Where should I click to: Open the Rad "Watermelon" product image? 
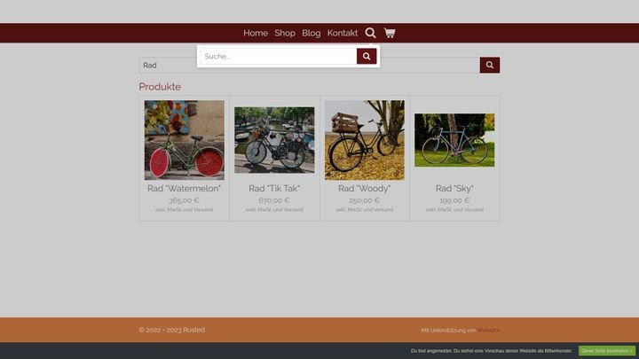pos(185,140)
